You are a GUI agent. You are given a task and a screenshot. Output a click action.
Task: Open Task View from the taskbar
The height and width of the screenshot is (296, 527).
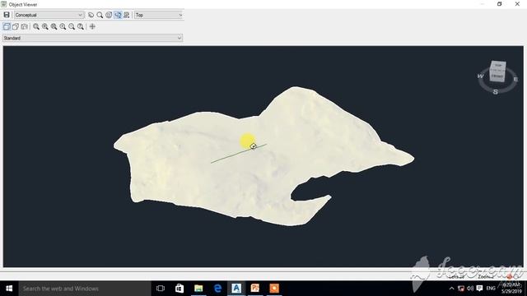[161, 289]
